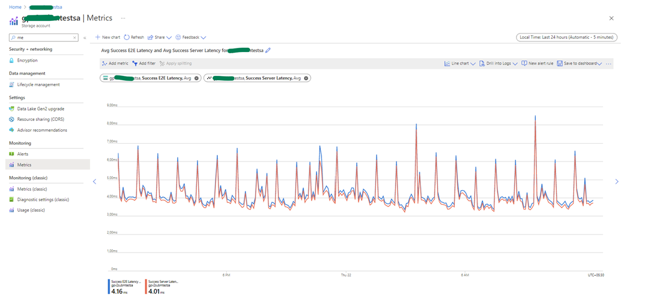This screenshot has width=668, height=298.
Task: Open Diagnostic settings (classic)
Action: tap(43, 200)
